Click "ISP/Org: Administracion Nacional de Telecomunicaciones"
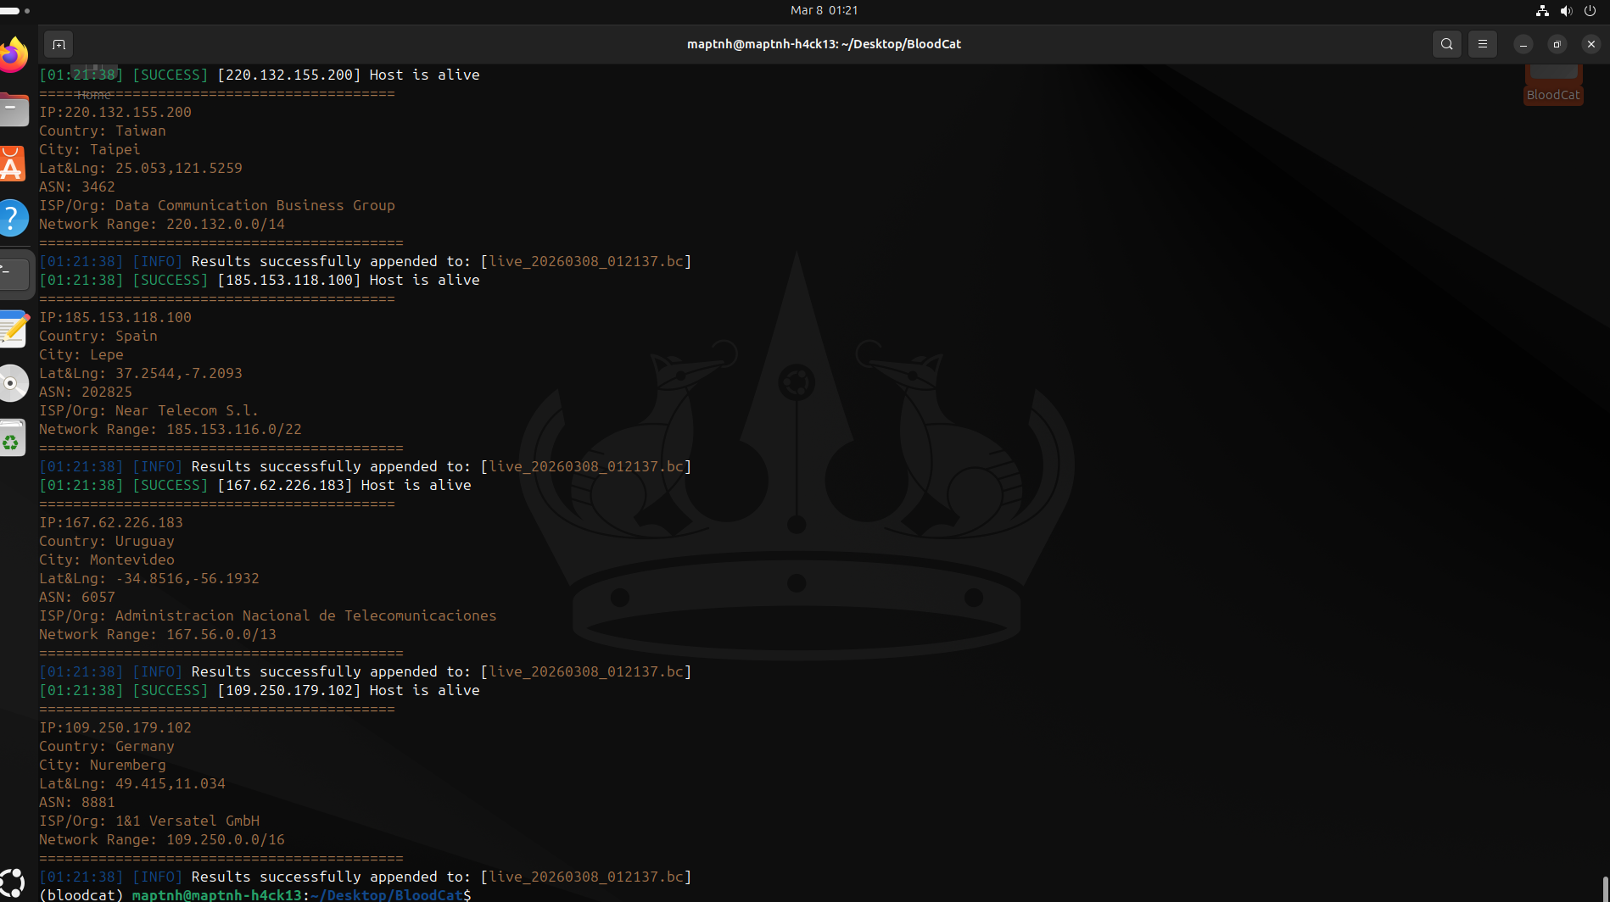The image size is (1610, 902). point(268,615)
